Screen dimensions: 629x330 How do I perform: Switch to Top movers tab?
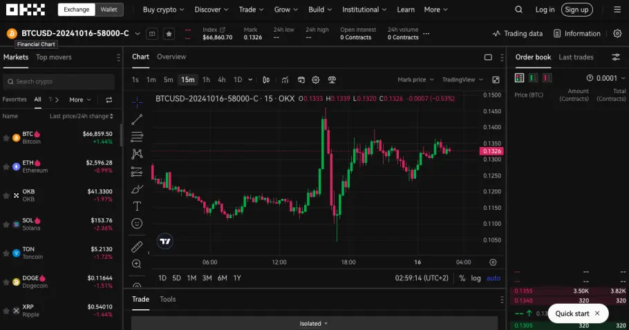point(54,57)
